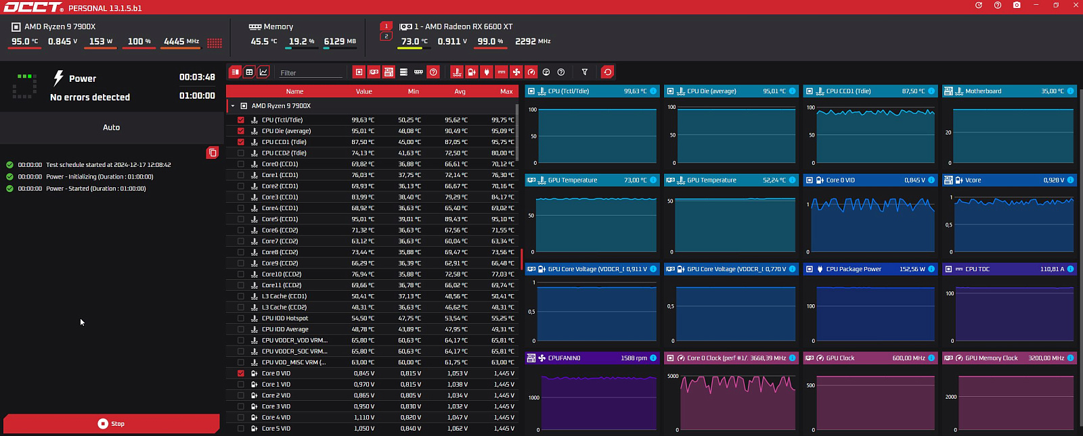Sort table by Max column
Screen dimensions: 1083x436
tap(506, 91)
